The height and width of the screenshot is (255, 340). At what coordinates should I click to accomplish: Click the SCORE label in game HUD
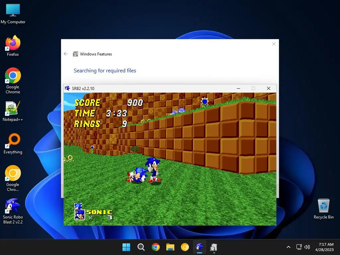pyautogui.click(x=87, y=103)
